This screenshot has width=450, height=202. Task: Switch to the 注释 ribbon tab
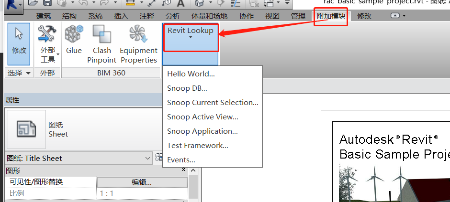[x=146, y=16]
